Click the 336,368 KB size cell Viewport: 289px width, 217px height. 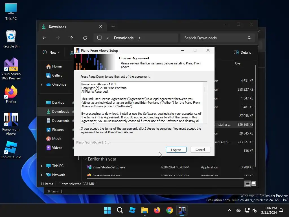245,125
